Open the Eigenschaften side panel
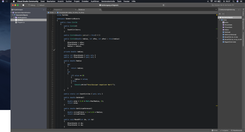Image resolution: width=245 pixels, height=132 pixels. click(x=244, y=24)
